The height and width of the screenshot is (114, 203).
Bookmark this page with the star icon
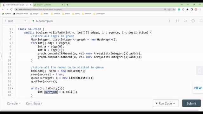[174, 9]
